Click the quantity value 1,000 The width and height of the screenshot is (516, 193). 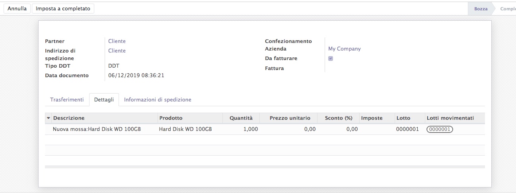[251, 129]
